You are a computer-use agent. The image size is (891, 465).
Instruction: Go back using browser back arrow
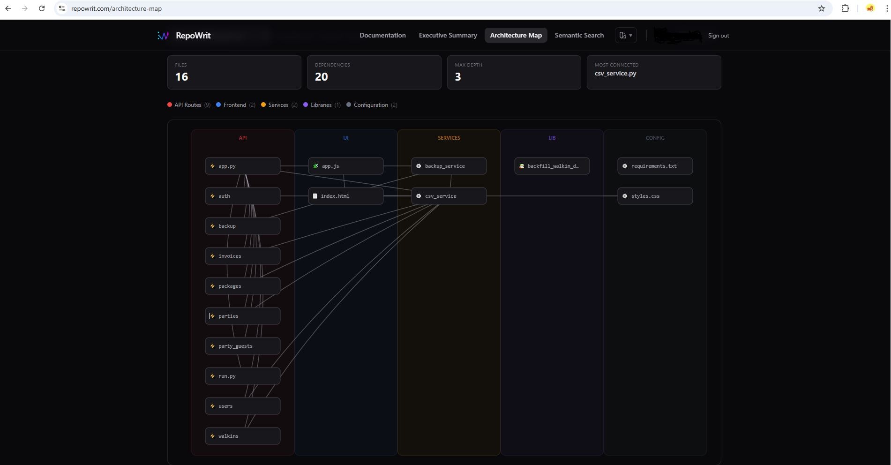(8, 8)
